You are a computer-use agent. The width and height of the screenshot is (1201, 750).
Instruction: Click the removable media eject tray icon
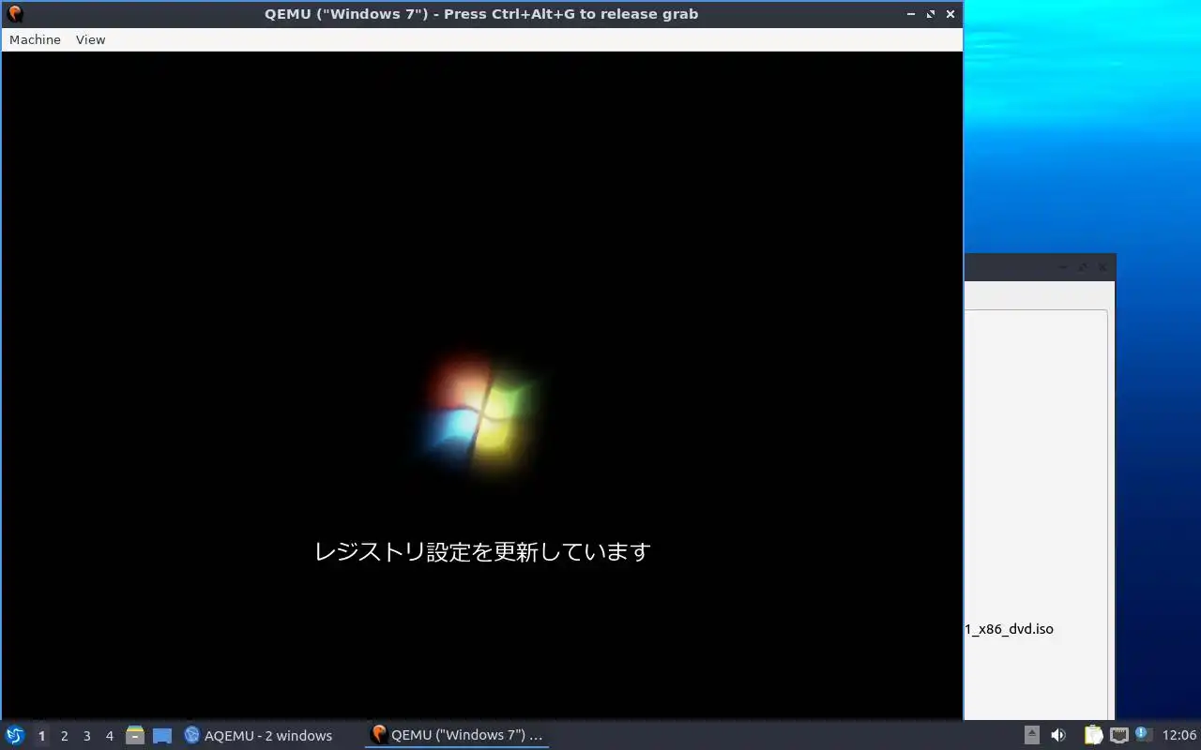[x=1031, y=735]
